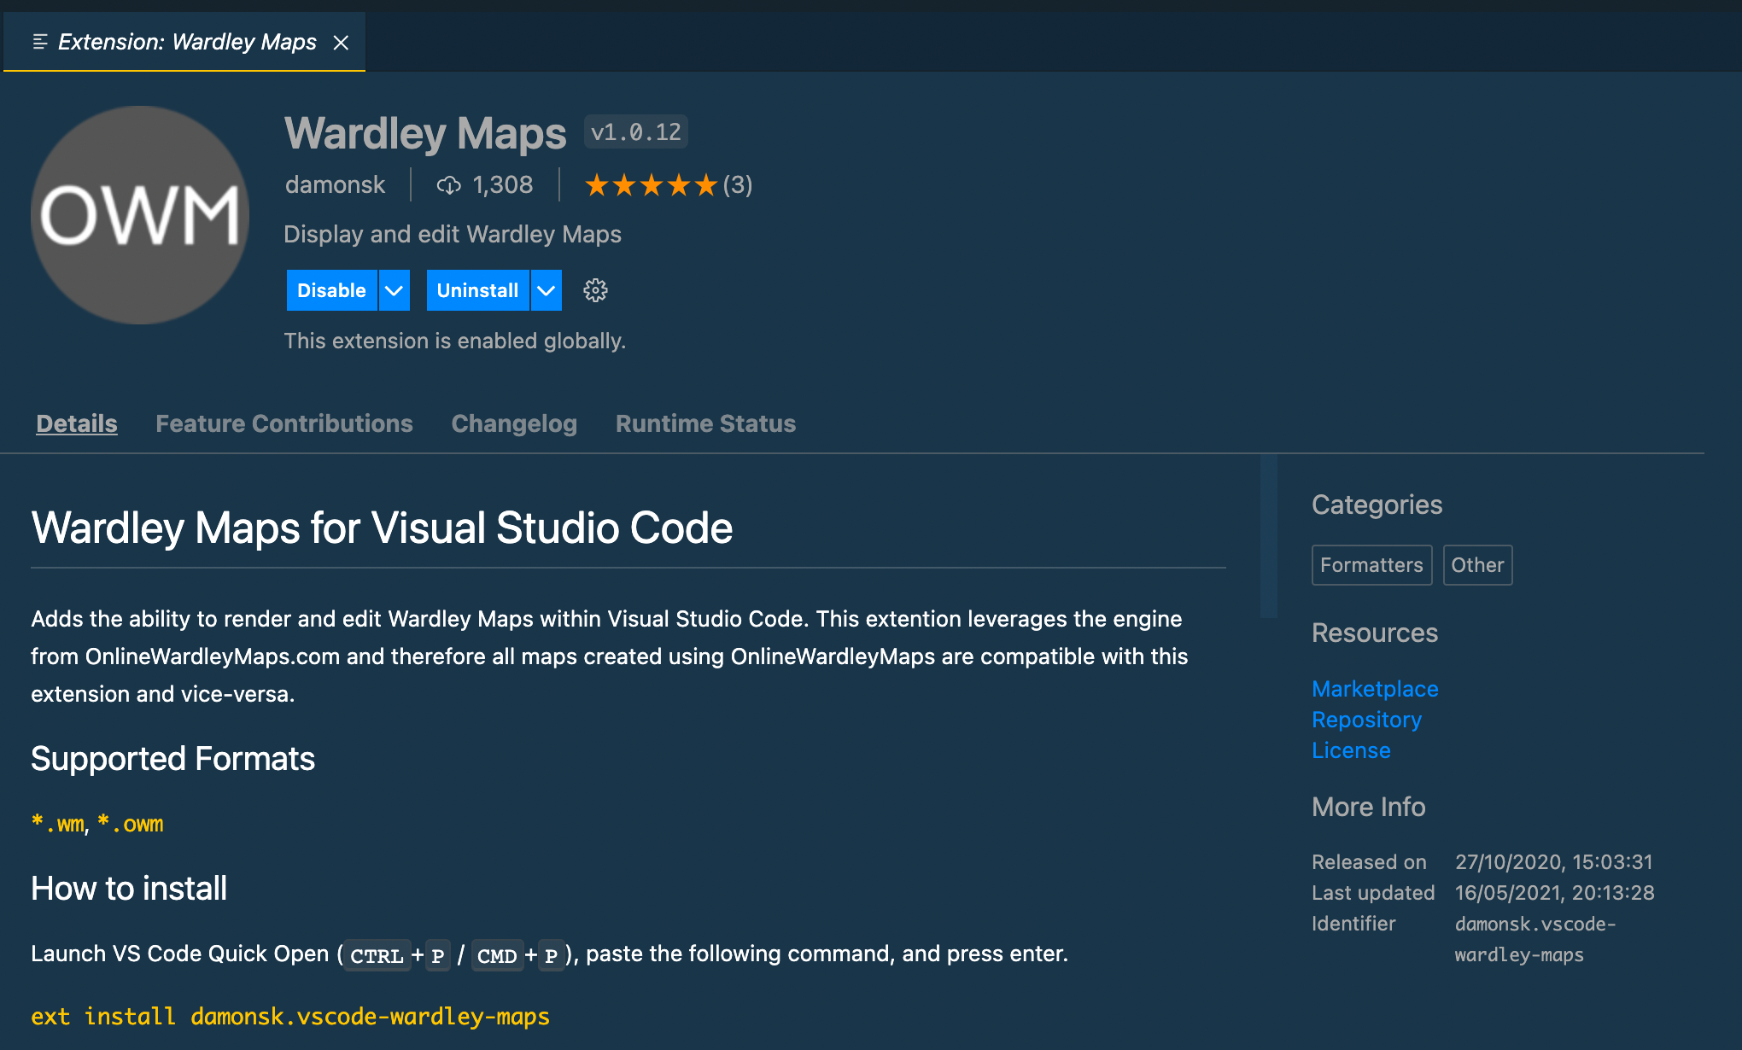Switch to the Feature Contributions tab

(284, 423)
